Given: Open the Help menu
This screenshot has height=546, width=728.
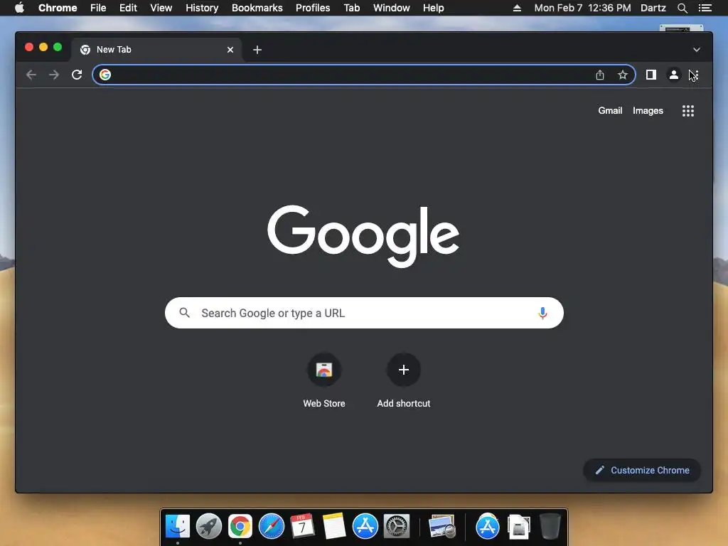Looking at the screenshot, I should point(433,8).
